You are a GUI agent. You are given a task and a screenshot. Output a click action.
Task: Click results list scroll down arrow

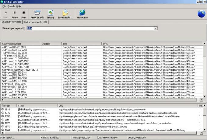(204, 96)
